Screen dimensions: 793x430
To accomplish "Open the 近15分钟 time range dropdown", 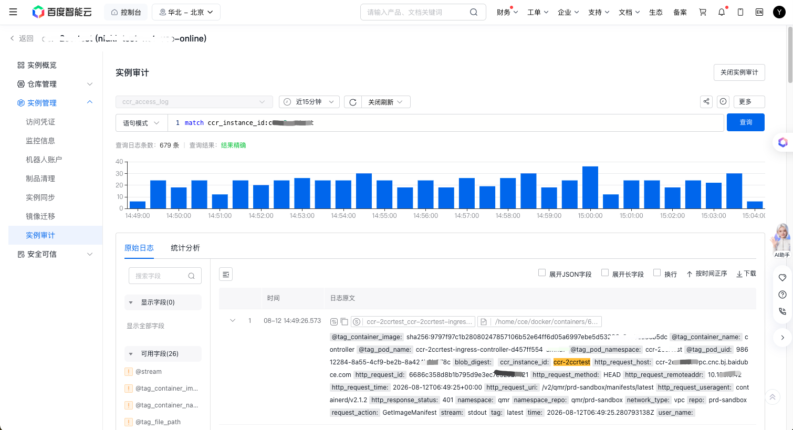I will (x=309, y=102).
